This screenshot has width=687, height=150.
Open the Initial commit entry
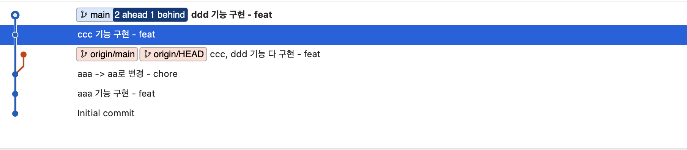[x=106, y=113]
